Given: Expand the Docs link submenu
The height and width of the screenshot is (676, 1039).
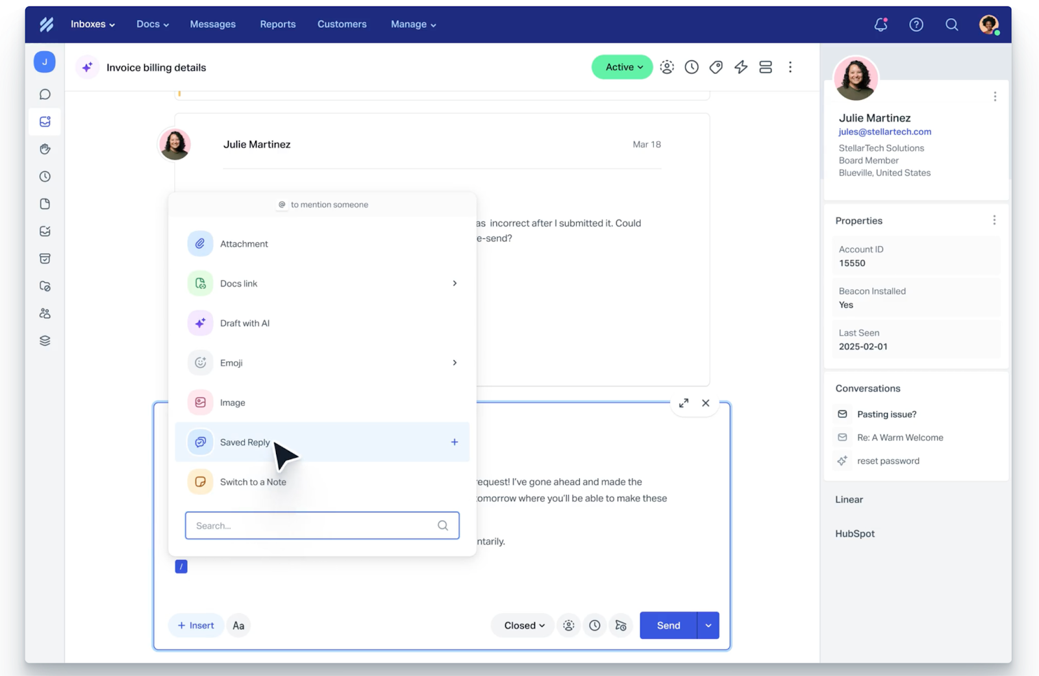Looking at the screenshot, I should tap(454, 283).
